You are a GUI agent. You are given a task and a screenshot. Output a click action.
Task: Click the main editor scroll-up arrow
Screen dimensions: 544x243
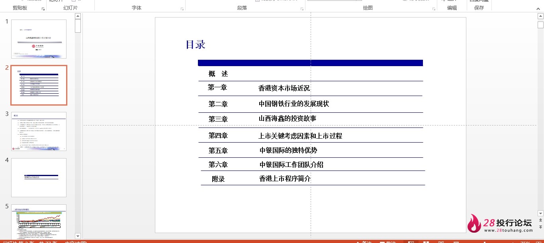[x=540, y=16]
